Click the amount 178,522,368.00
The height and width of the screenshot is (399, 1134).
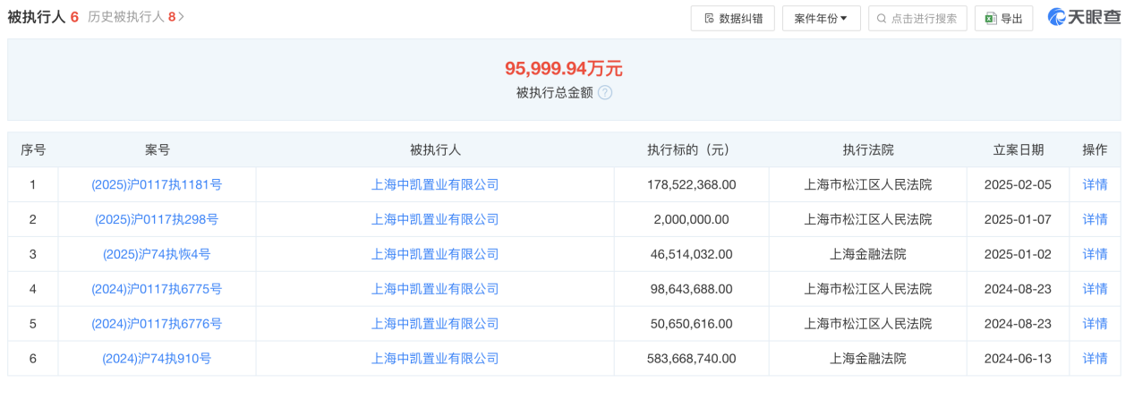click(691, 184)
